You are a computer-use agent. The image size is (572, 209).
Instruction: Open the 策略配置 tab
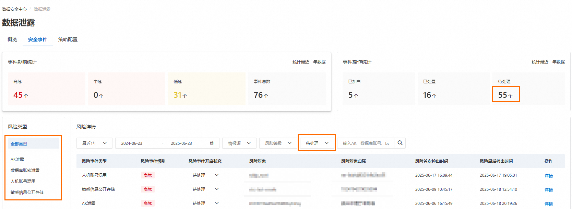tap(68, 39)
